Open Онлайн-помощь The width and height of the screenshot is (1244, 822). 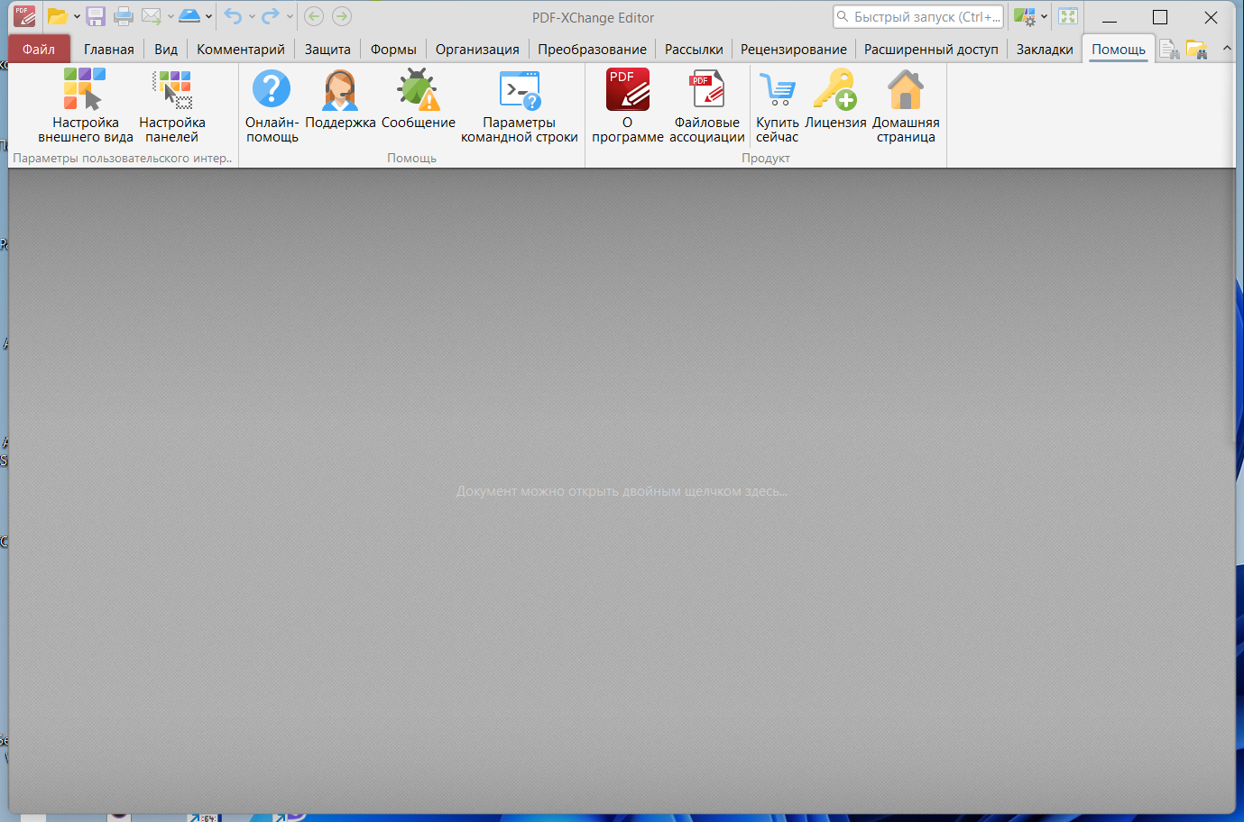click(272, 105)
